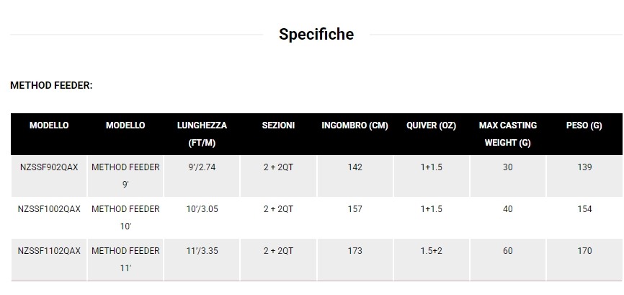Click the METHOD FEEDER 11' cell

point(125,259)
